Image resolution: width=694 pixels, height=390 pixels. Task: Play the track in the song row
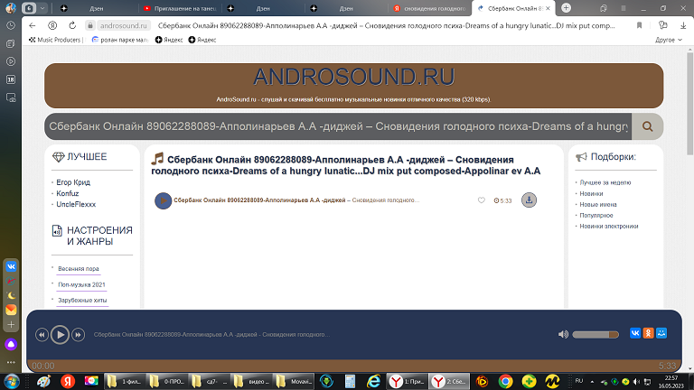pos(163,200)
